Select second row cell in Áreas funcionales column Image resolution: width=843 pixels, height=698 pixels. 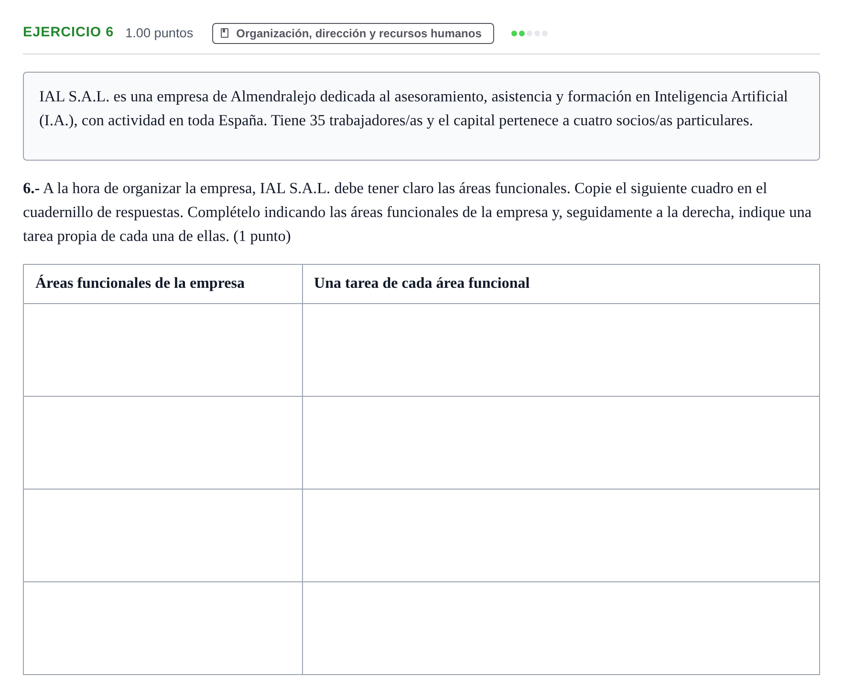click(163, 443)
